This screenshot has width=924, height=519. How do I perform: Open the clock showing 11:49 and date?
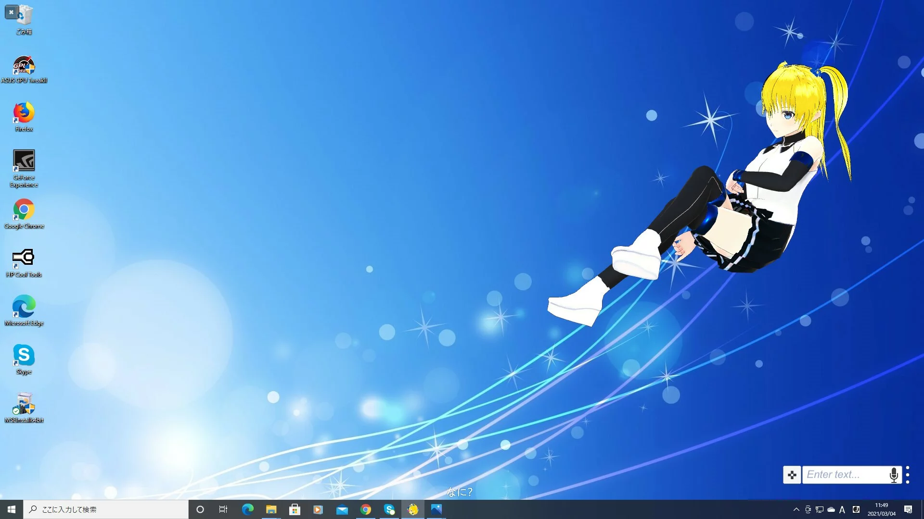tap(882, 509)
